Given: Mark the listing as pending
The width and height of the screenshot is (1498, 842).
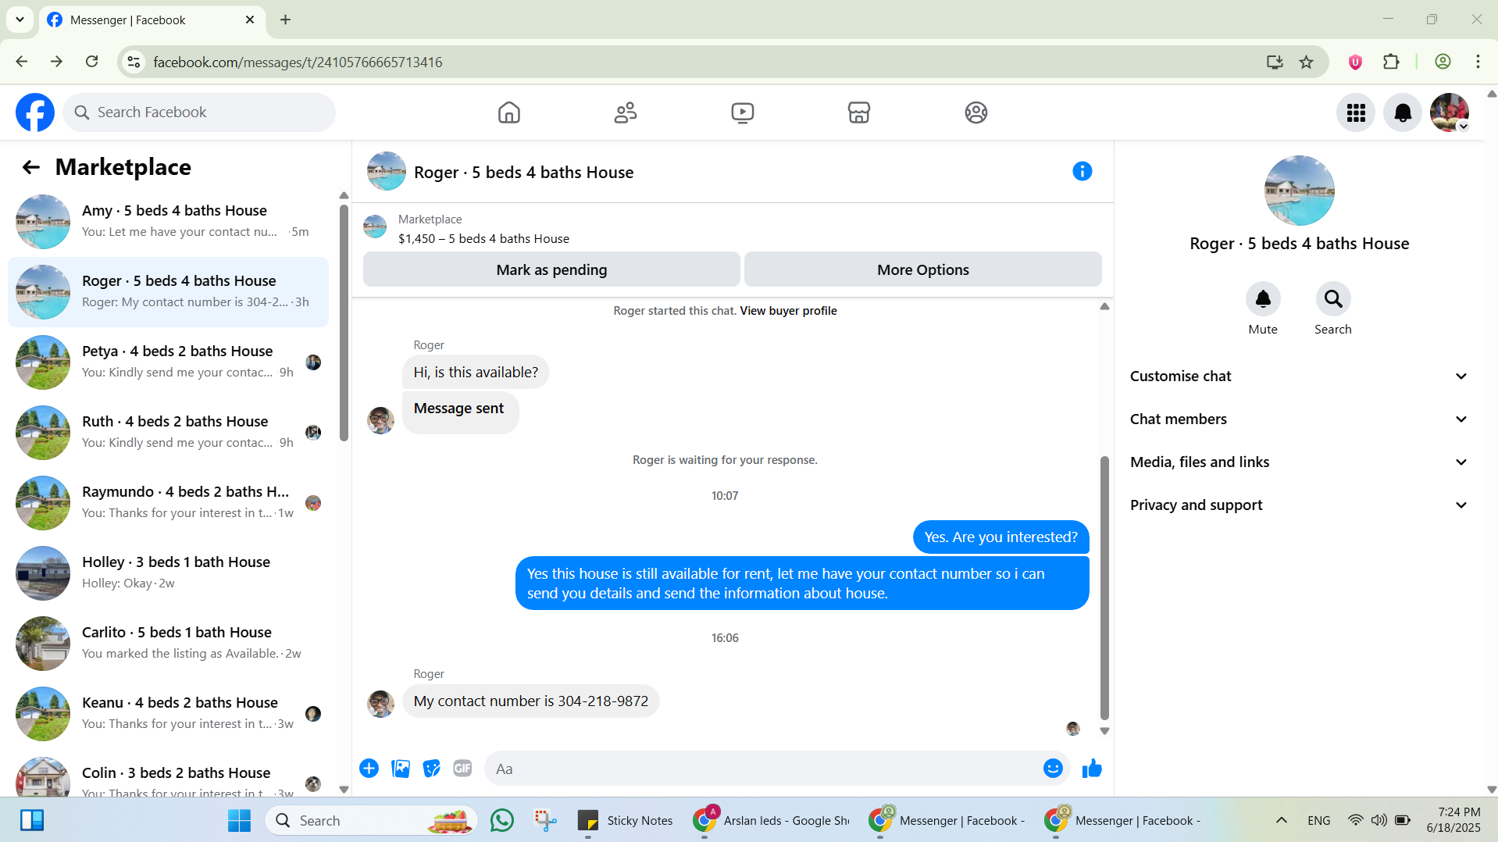Looking at the screenshot, I should (x=551, y=269).
